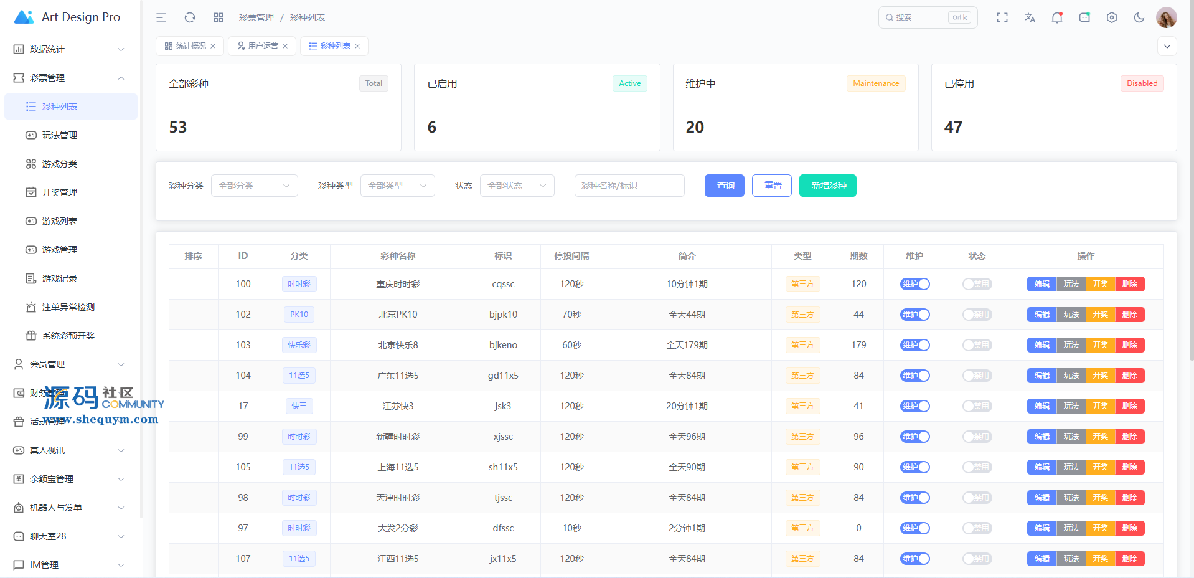
Task: Switch to dark mode moon icon
Action: [x=1139, y=17]
